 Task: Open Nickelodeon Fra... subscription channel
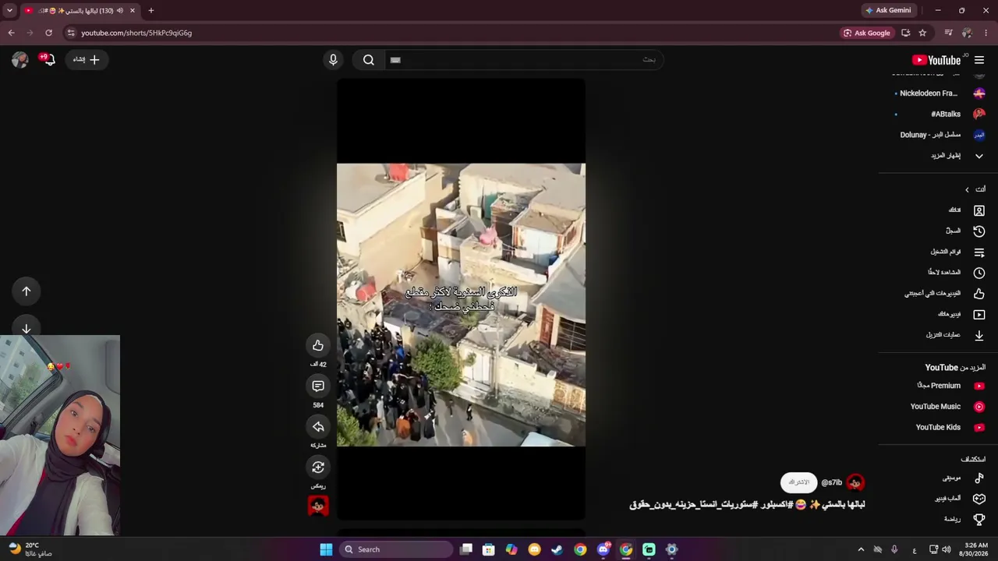939,93
